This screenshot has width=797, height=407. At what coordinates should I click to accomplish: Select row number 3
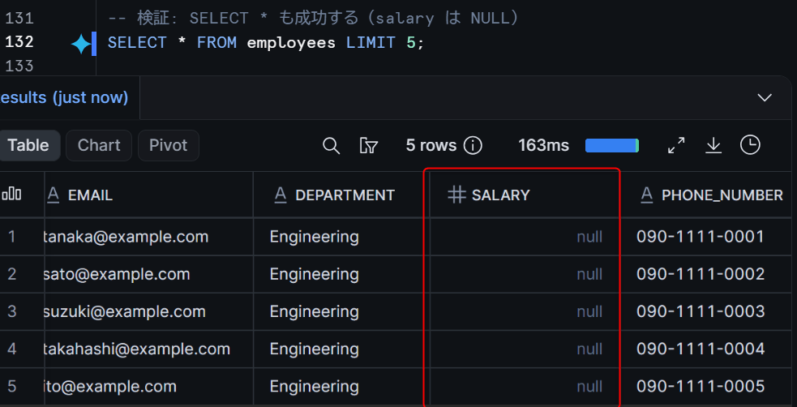point(12,311)
